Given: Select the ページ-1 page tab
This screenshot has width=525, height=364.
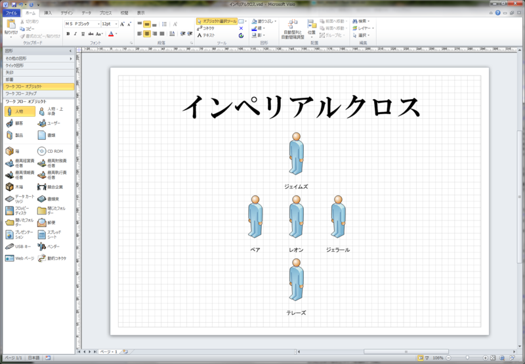Looking at the screenshot, I should (x=110, y=352).
